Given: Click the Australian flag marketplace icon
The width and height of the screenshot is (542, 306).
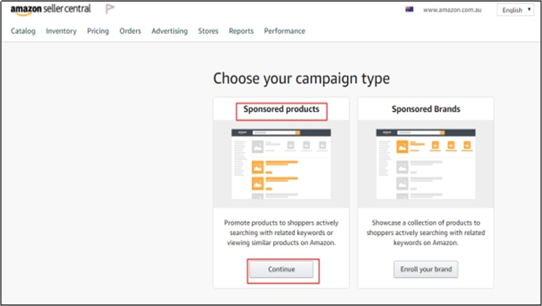Looking at the screenshot, I should [x=409, y=9].
